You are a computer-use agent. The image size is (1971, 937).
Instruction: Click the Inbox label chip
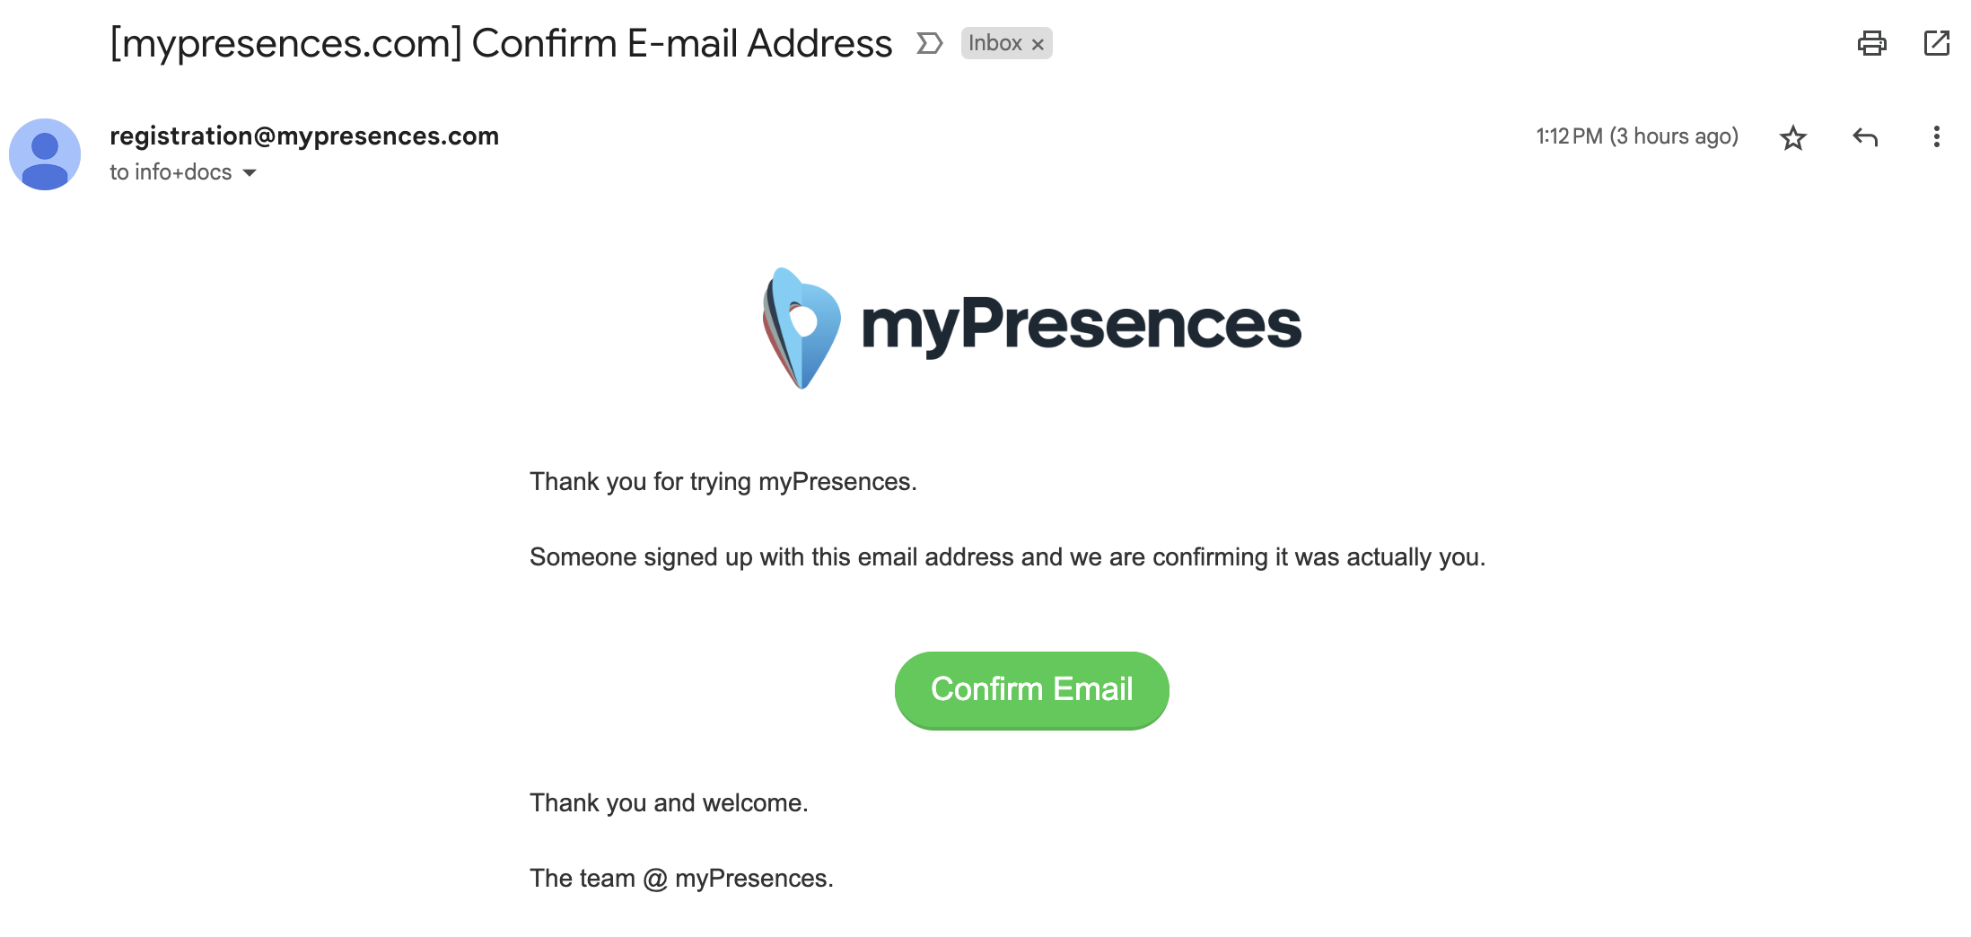994,43
